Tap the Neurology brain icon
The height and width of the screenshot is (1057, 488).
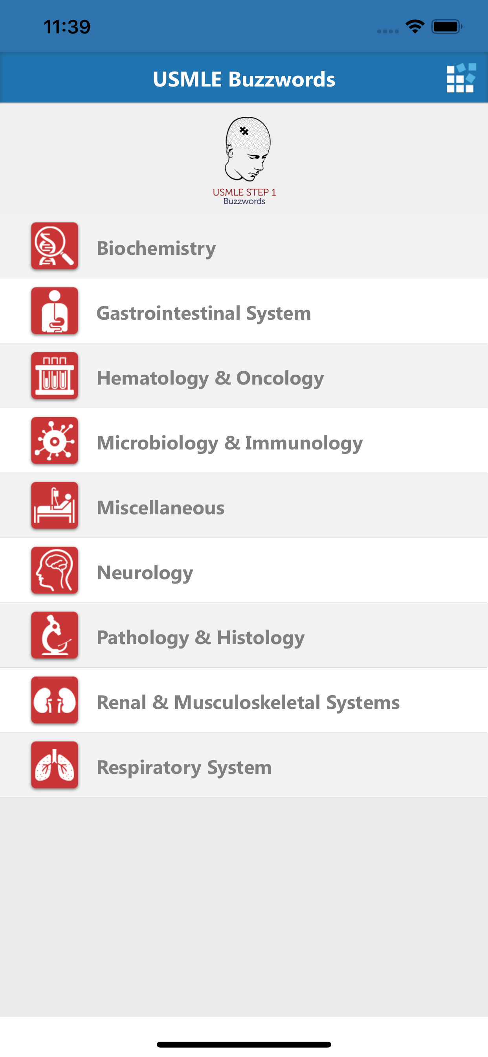tap(55, 570)
